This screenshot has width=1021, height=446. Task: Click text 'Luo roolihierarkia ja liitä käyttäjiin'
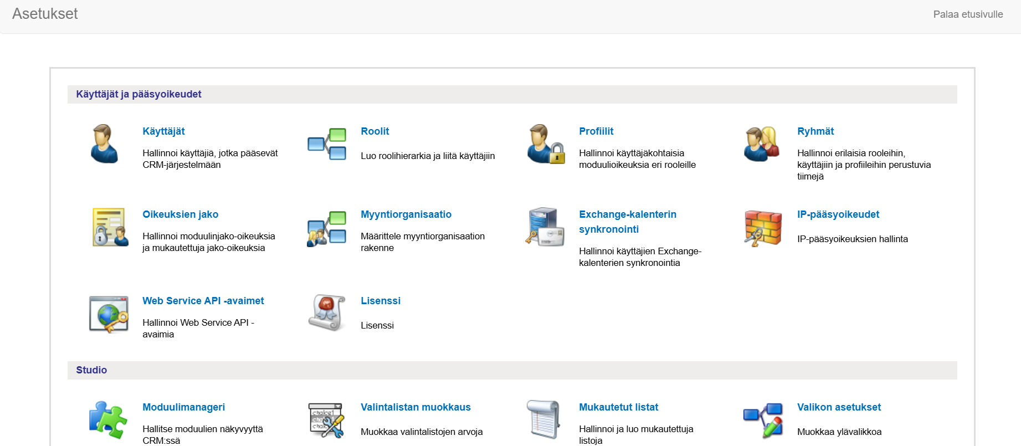[428, 156]
